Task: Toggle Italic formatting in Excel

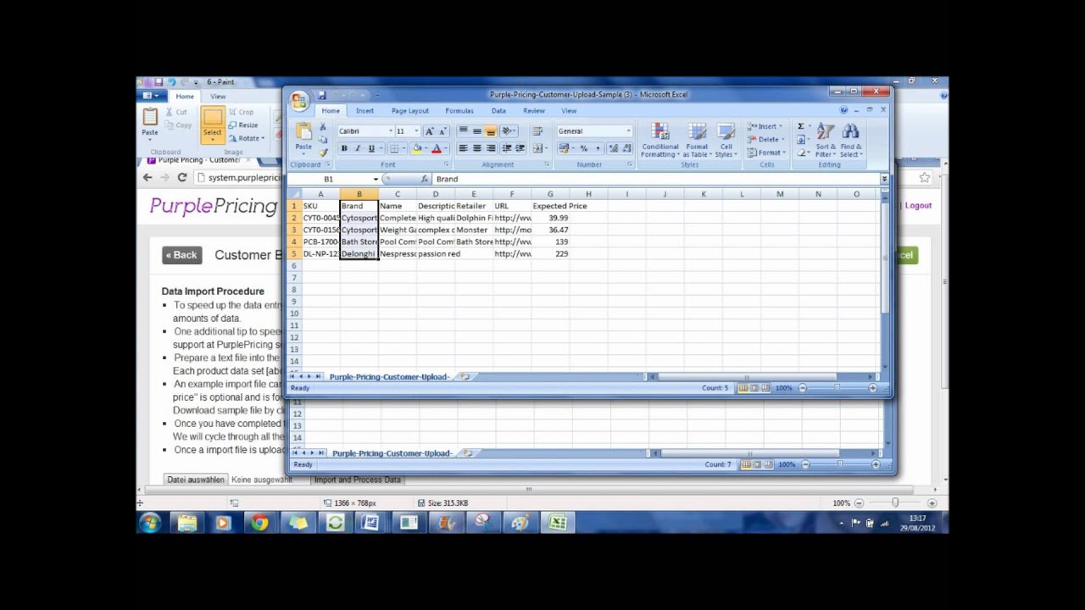Action: point(358,148)
